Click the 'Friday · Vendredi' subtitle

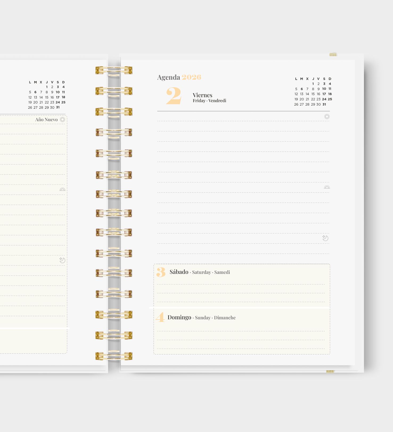click(209, 101)
